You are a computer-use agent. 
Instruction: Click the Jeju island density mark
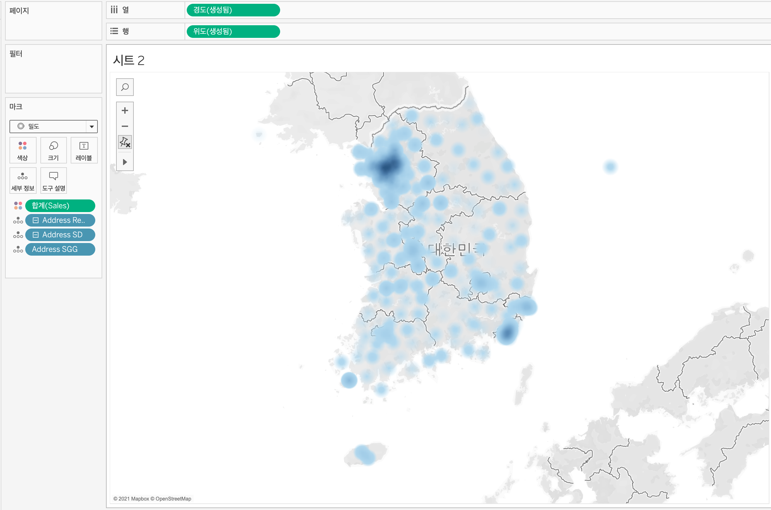365,454
